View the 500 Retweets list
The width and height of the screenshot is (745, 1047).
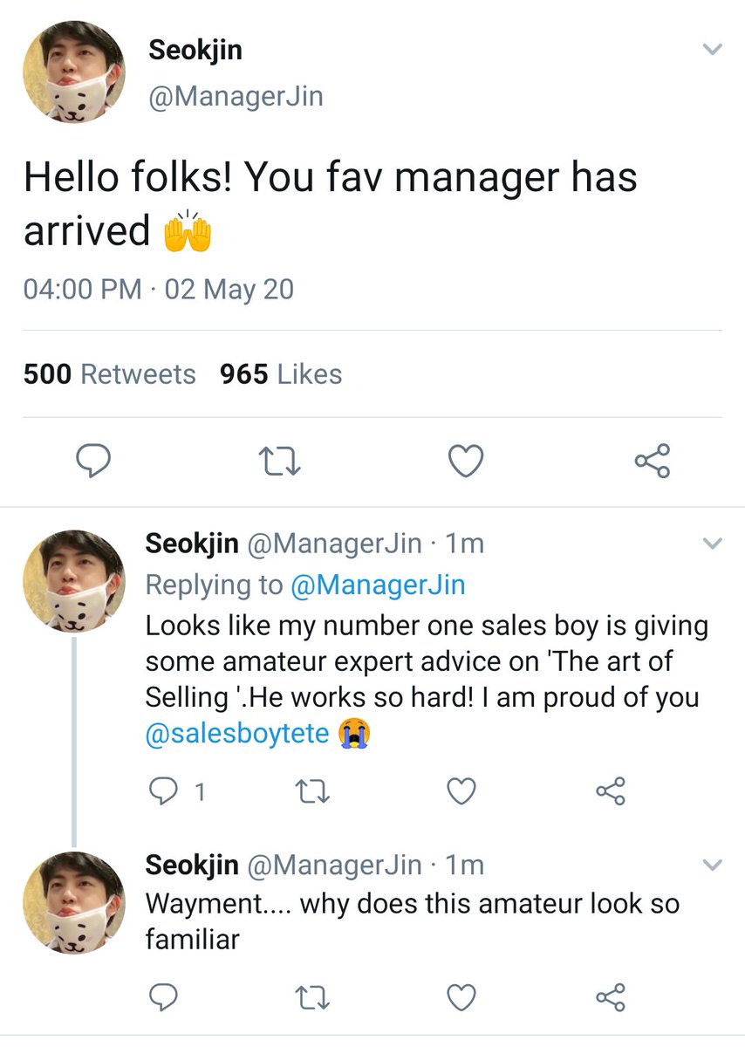point(110,374)
